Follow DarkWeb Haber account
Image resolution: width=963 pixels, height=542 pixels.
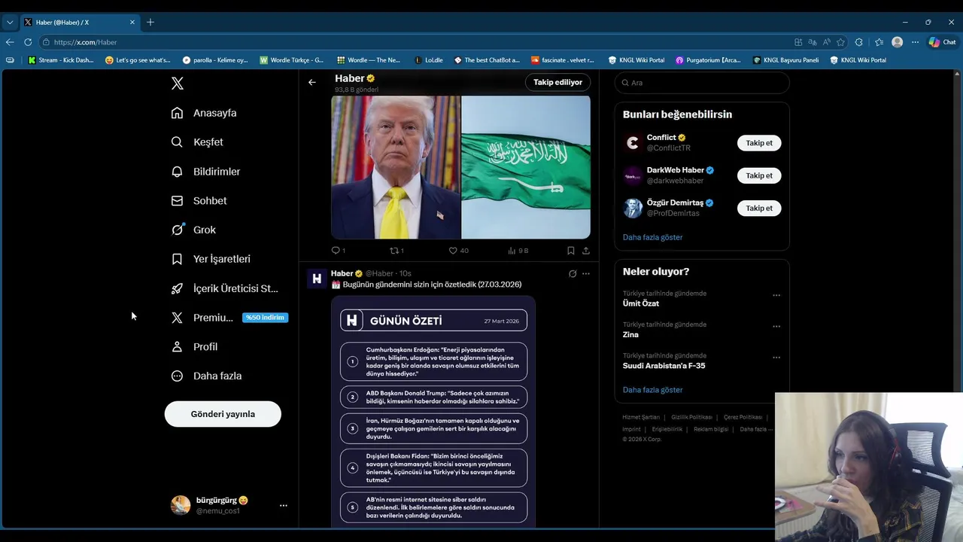point(759,175)
